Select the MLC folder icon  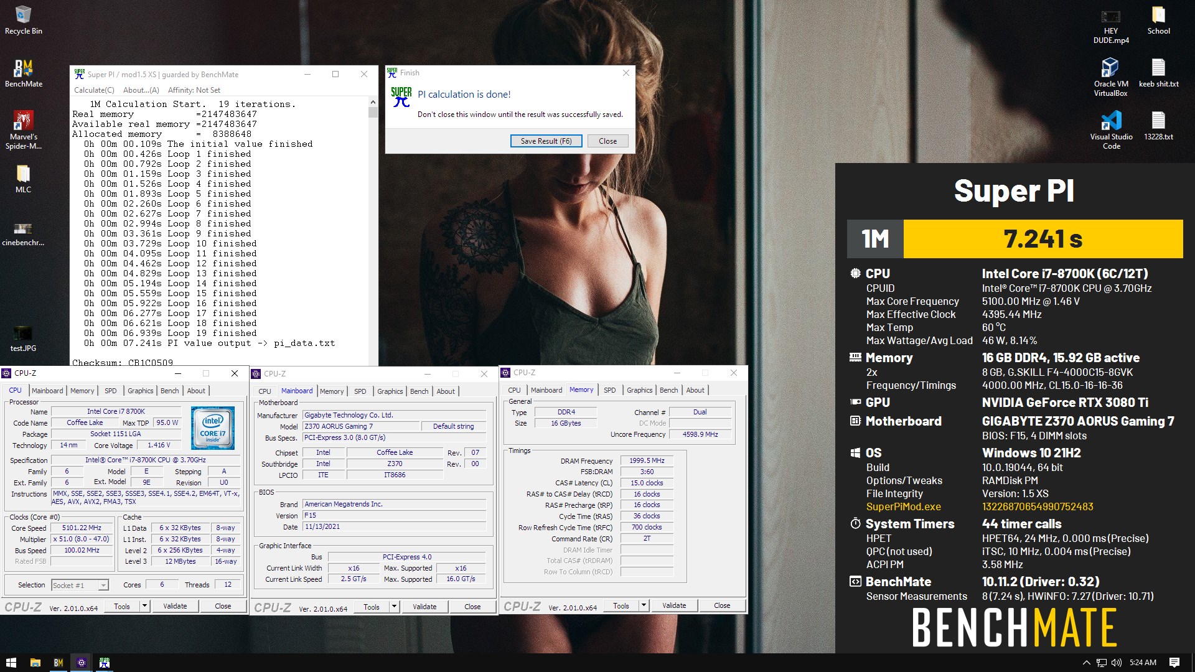click(23, 179)
